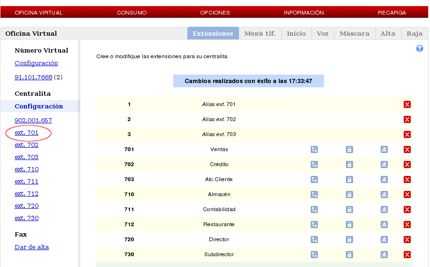Switch to the Máscara tab
Screen dimensions: 430x267
click(x=354, y=34)
